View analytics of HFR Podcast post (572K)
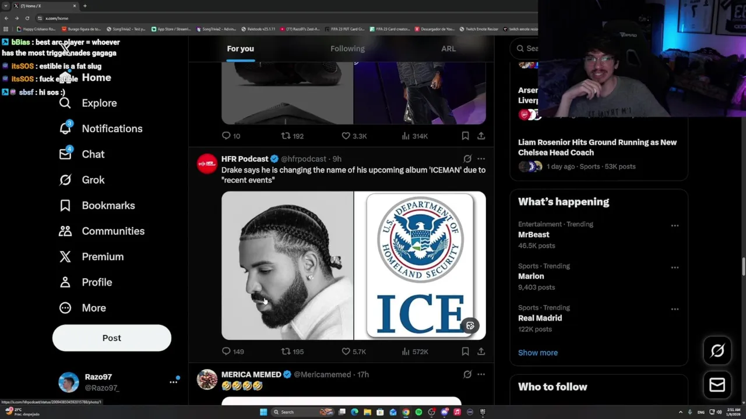 point(415,351)
